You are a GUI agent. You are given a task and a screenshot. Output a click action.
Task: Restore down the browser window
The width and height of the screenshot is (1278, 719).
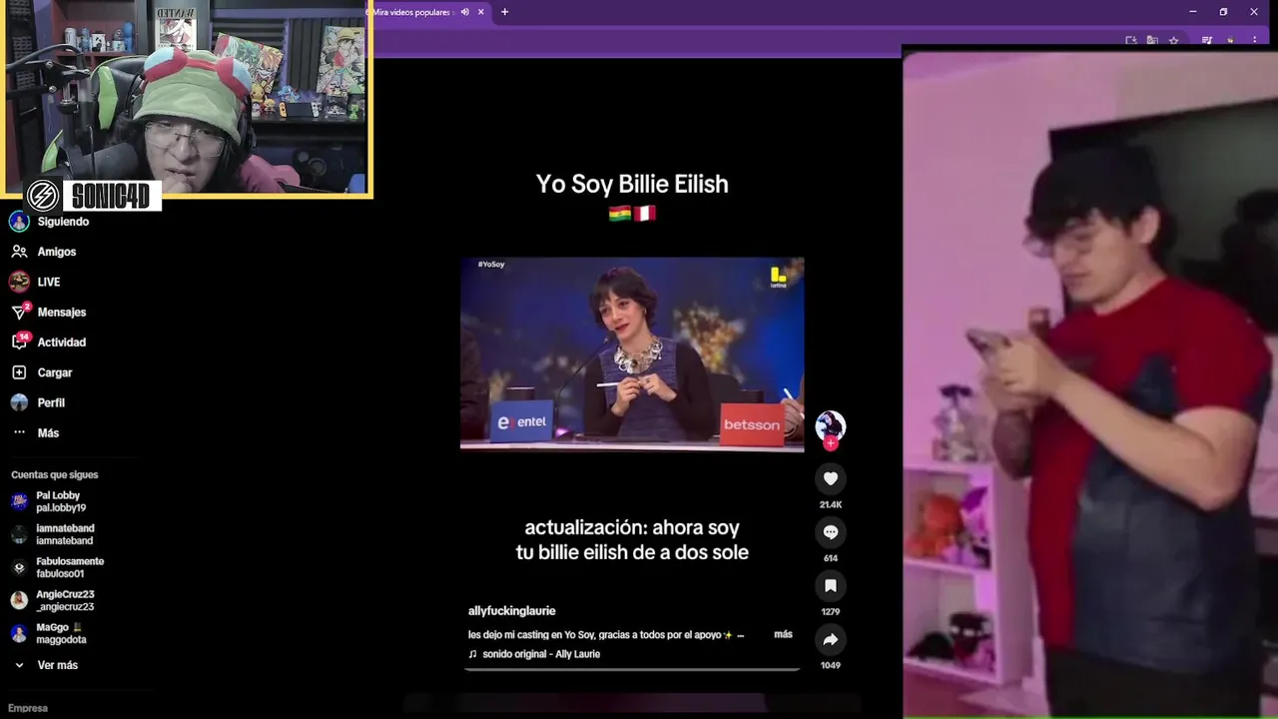pos(1223,12)
